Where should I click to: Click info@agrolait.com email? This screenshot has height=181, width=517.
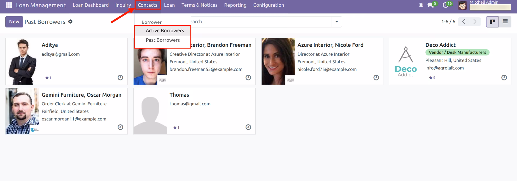(x=444, y=68)
